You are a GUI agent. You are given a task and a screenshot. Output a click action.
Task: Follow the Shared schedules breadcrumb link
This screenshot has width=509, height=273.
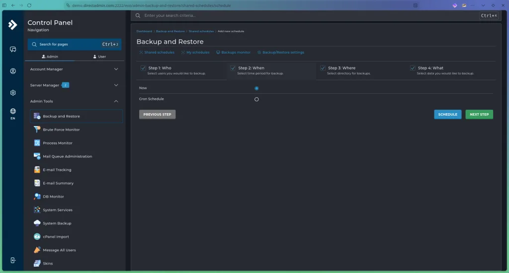pyautogui.click(x=201, y=31)
